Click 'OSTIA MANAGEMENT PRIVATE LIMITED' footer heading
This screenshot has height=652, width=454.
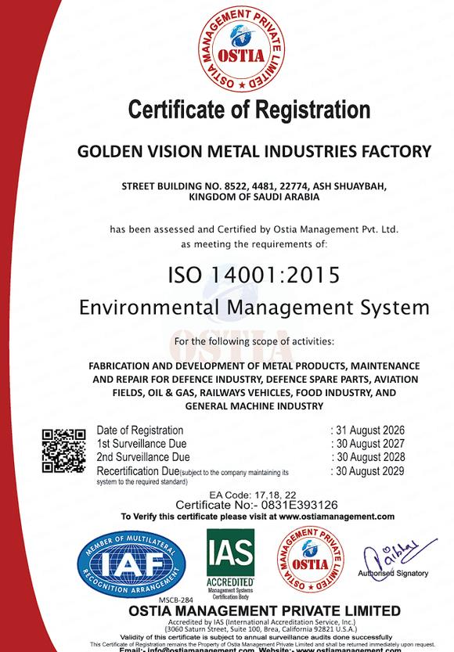[265, 611]
